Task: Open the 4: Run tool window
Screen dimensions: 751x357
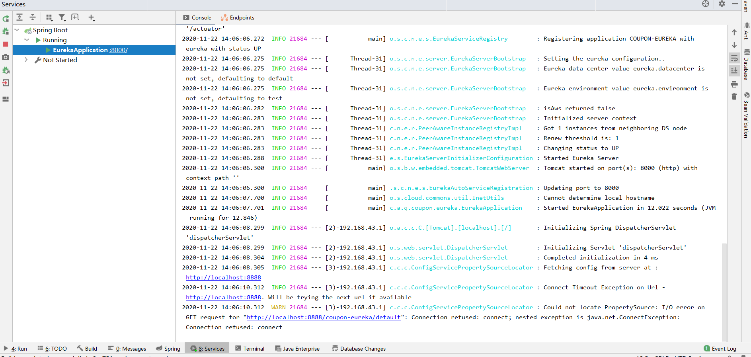Action: (x=15, y=349)
